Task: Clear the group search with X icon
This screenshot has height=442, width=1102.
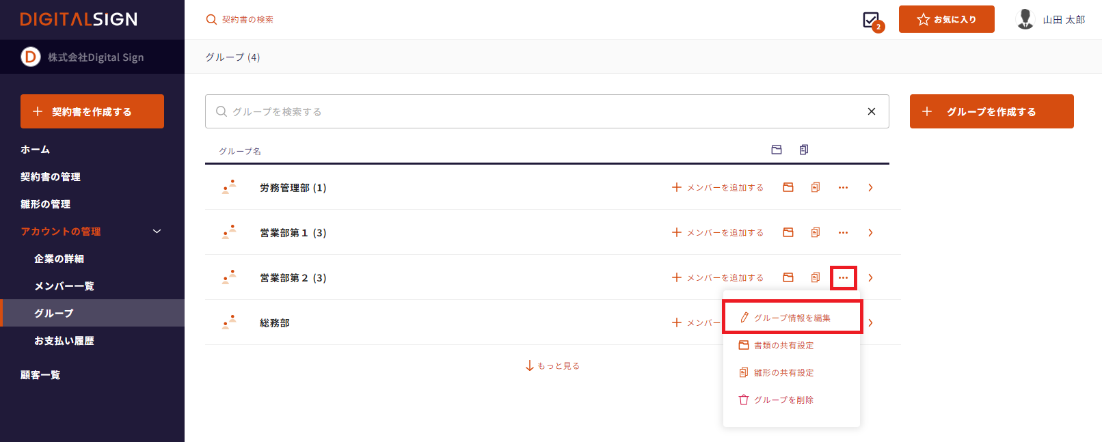Action: [872, 111]
